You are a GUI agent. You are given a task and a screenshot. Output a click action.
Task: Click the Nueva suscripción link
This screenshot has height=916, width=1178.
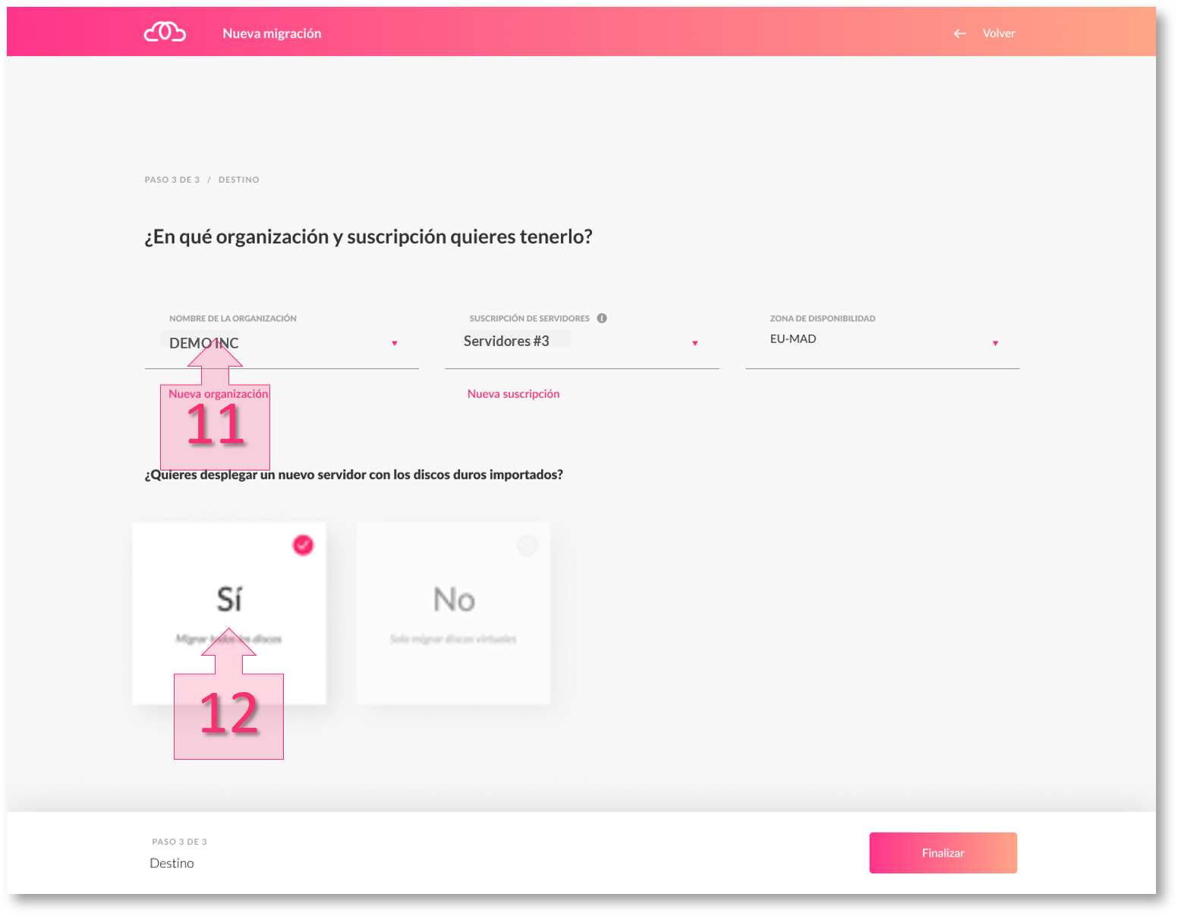[514, 394]
